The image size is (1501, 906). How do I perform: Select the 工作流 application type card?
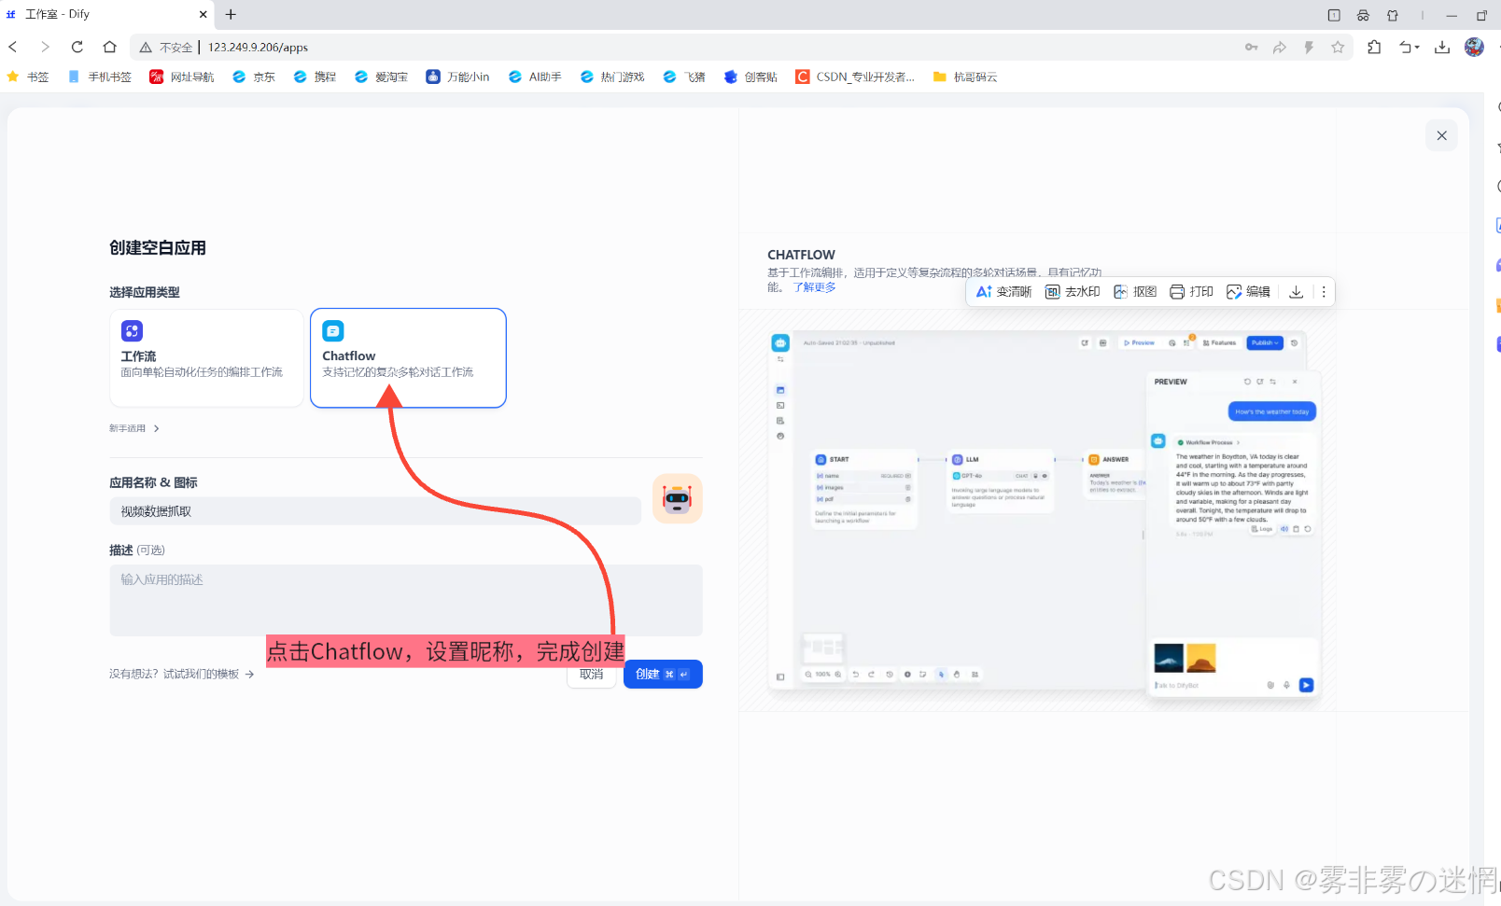pos(206,358)
